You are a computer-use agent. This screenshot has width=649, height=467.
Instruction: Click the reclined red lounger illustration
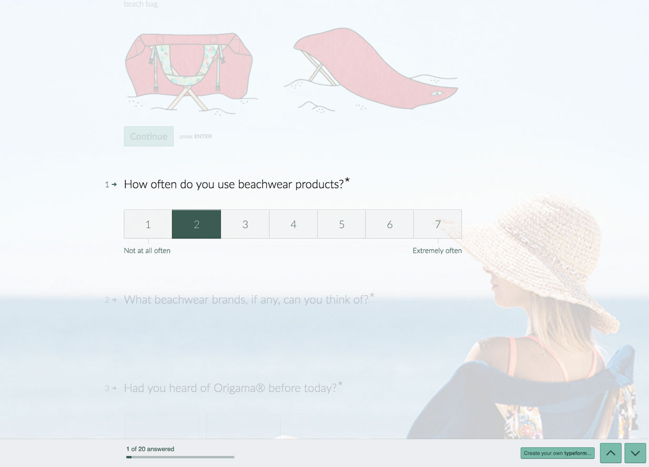click(372, 70)
